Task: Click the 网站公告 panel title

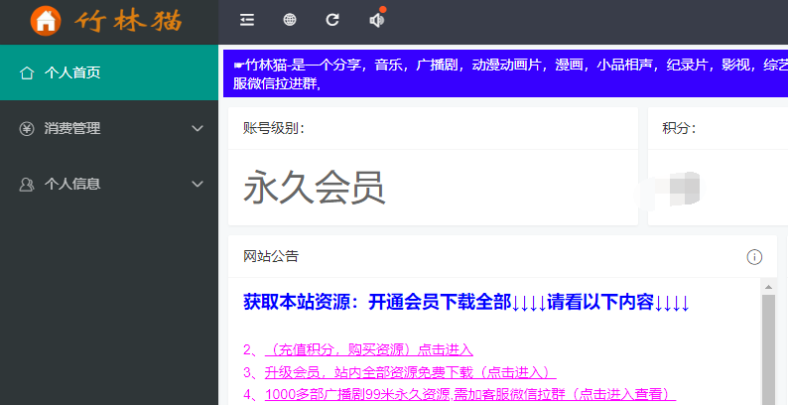Action: coord(271,256)
